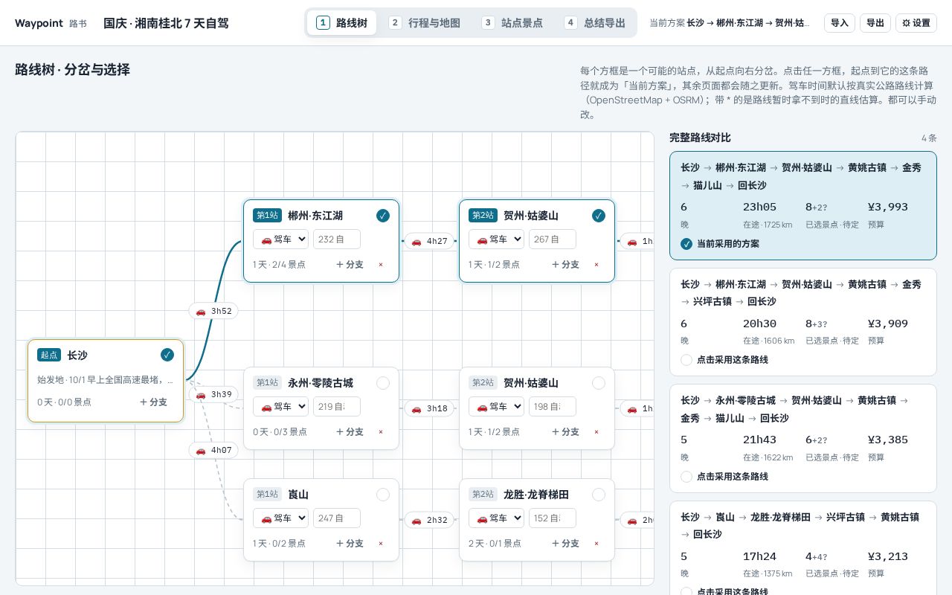The height and width of the screenshot is (595, 952).
Task: Open transport dropdown on 崀山 card
Action: [x=280, y=518]
